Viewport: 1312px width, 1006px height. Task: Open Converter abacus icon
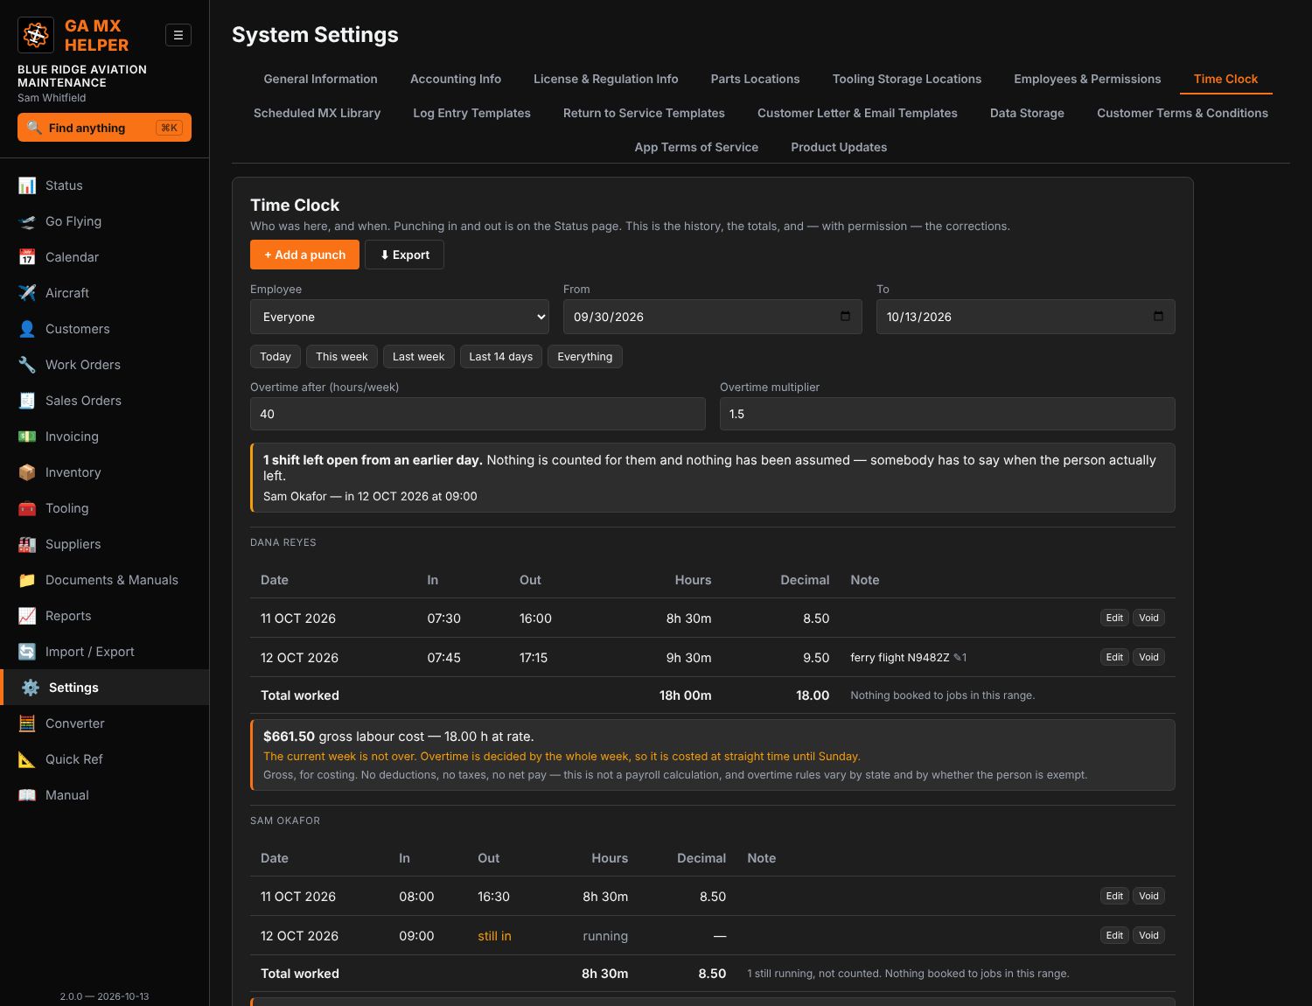tap(27, 723)
